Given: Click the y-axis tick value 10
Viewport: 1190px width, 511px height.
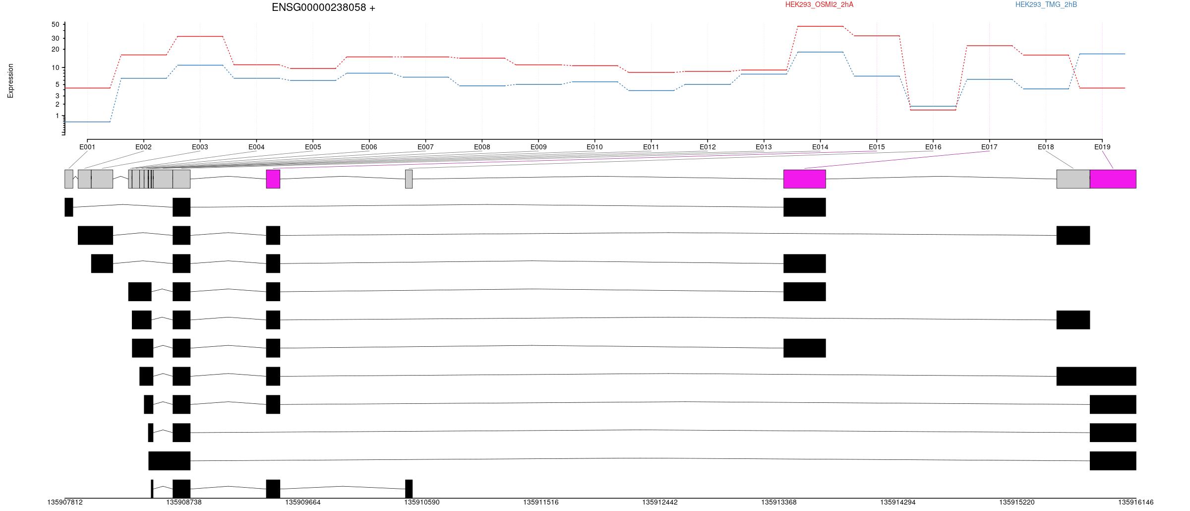Looking at the screenshot, I should (55, 67).
